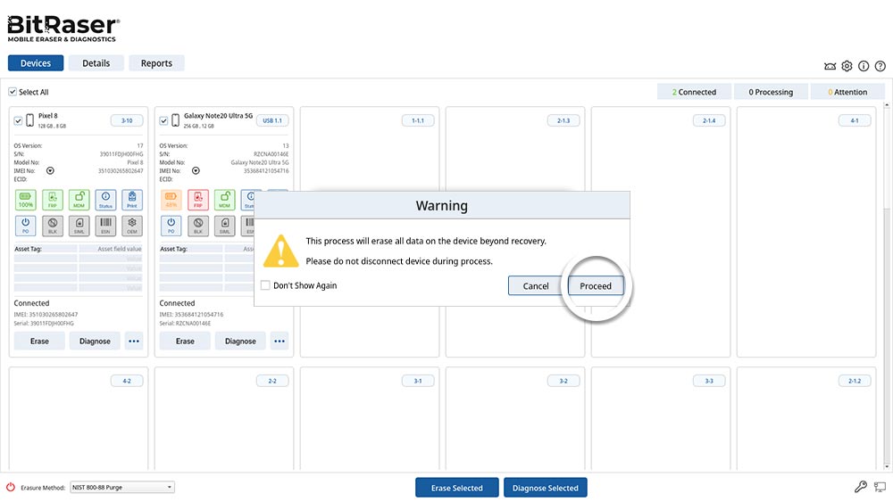Click Diagnose on the Galaxy Note20 card
Image resolution: width=893 pixels, height=502 pixels.
pos(240,342)
